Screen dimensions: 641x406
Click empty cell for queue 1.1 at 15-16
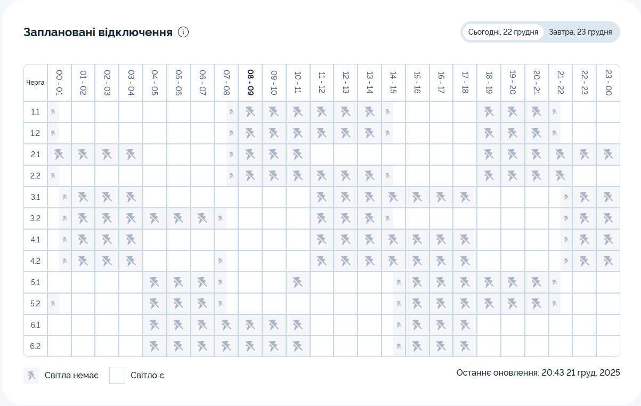click(x=417, y=112)
